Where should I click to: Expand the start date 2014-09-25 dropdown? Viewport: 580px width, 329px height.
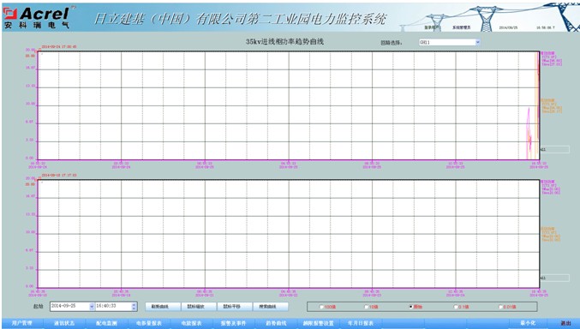point(92,307)
